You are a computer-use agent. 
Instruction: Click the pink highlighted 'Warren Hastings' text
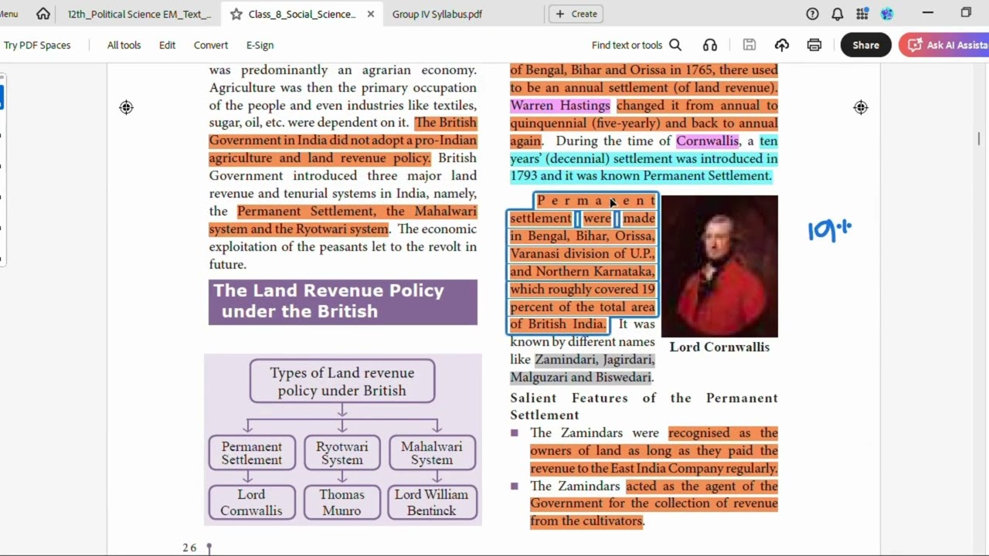click(560, 106)
